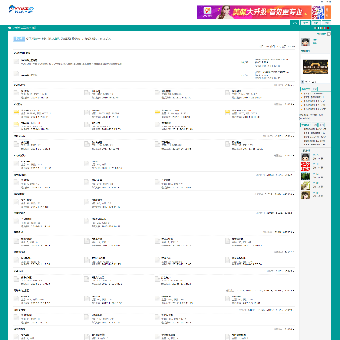Open the green forest avatar in the sidebar list
Image resolution: width=340 pixels, height=340 pixels.
[305, 176]
